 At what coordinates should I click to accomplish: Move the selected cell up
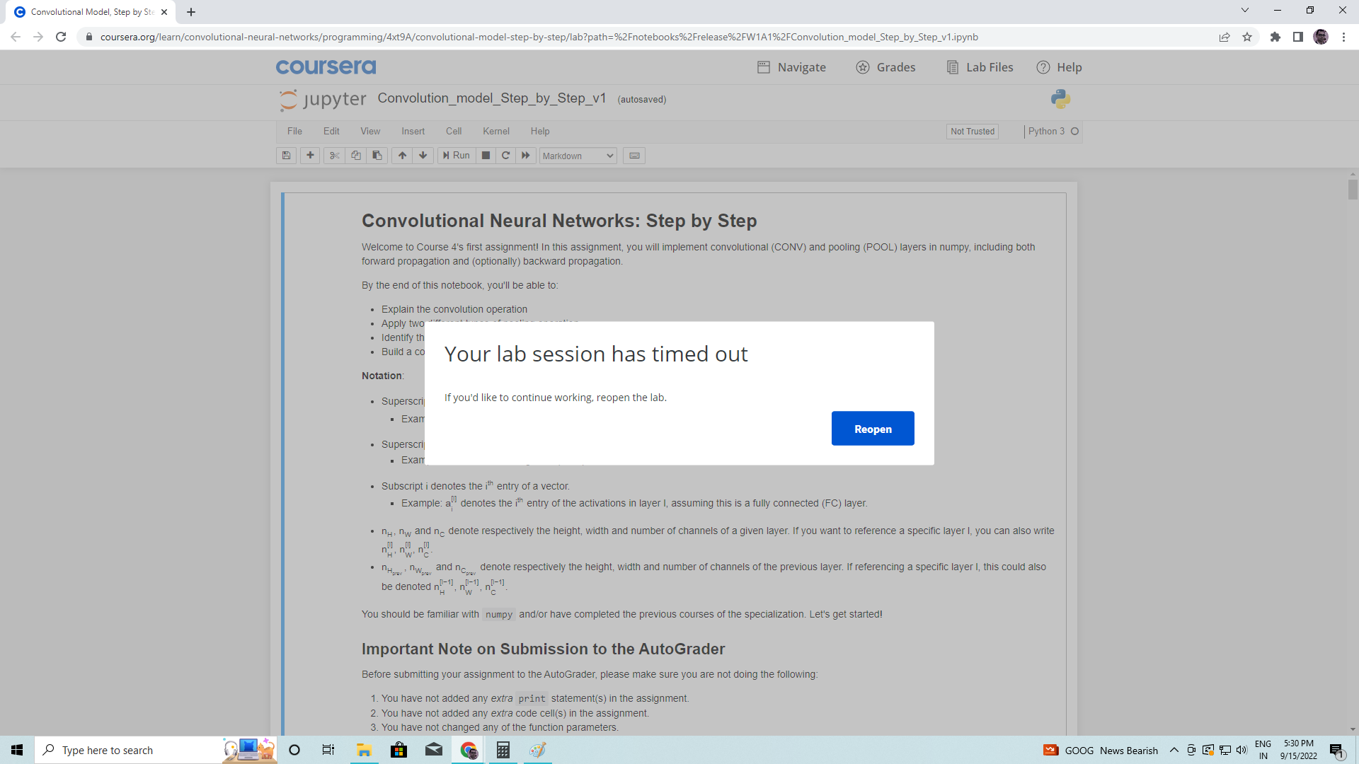click(401, 156)
